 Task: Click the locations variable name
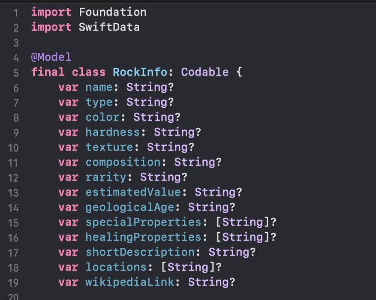coord(116,267)
